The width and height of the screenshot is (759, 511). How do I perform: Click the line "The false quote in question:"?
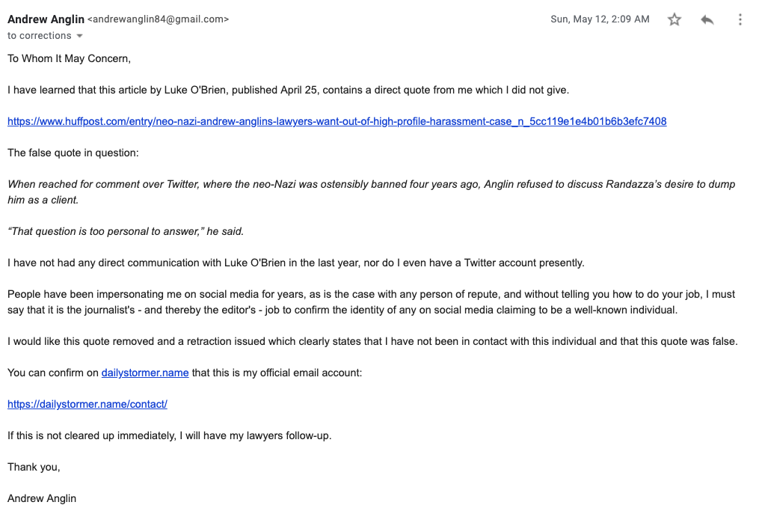(x=73, y=153)
